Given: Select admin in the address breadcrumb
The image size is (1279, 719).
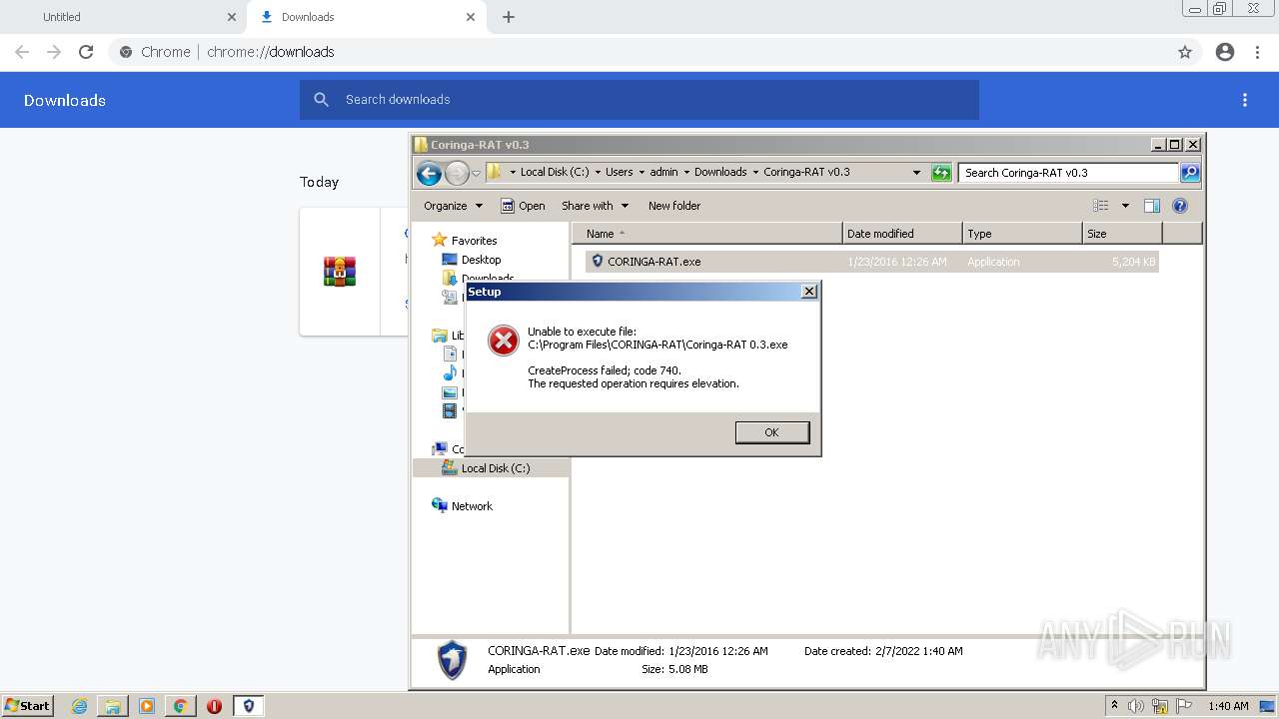Looking at the screenshot, I should (663, 172).
